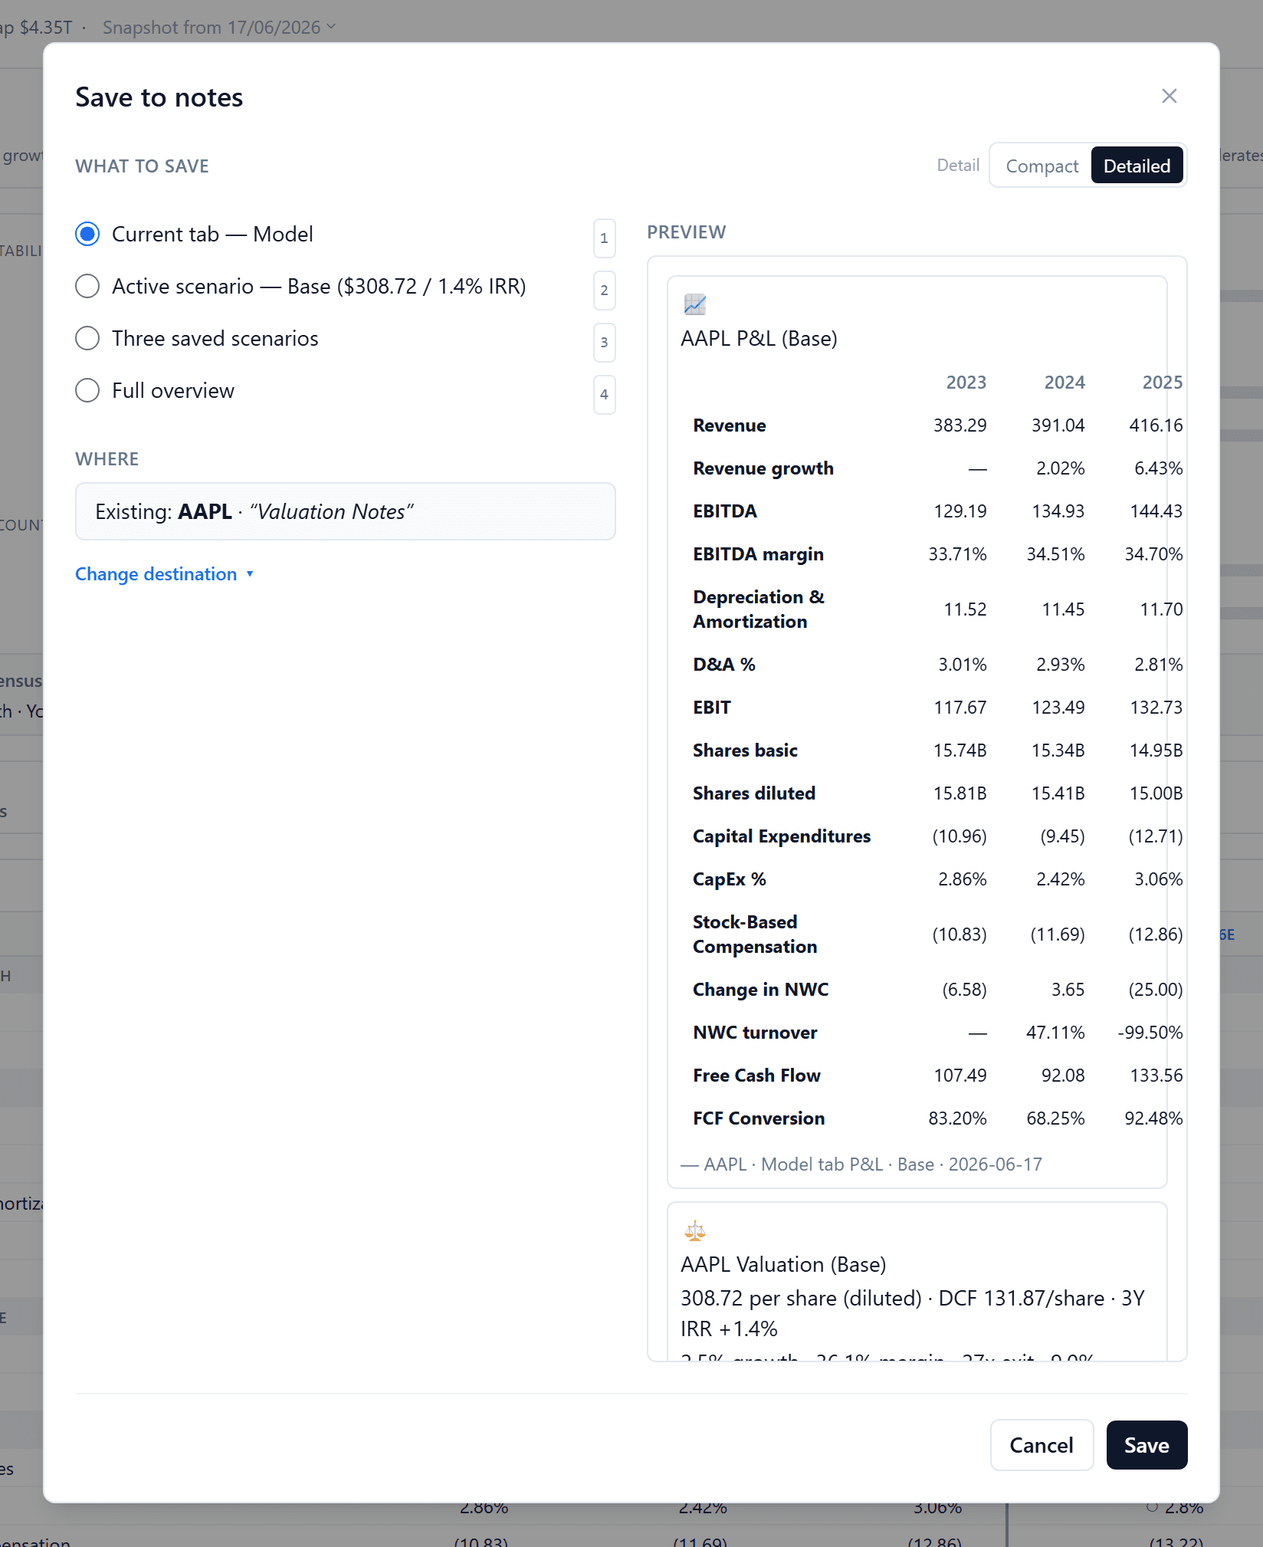The width and height of the screenshot is (1263, 1547).
Task: Click the EBITDA row label
Action: (724, 511)
